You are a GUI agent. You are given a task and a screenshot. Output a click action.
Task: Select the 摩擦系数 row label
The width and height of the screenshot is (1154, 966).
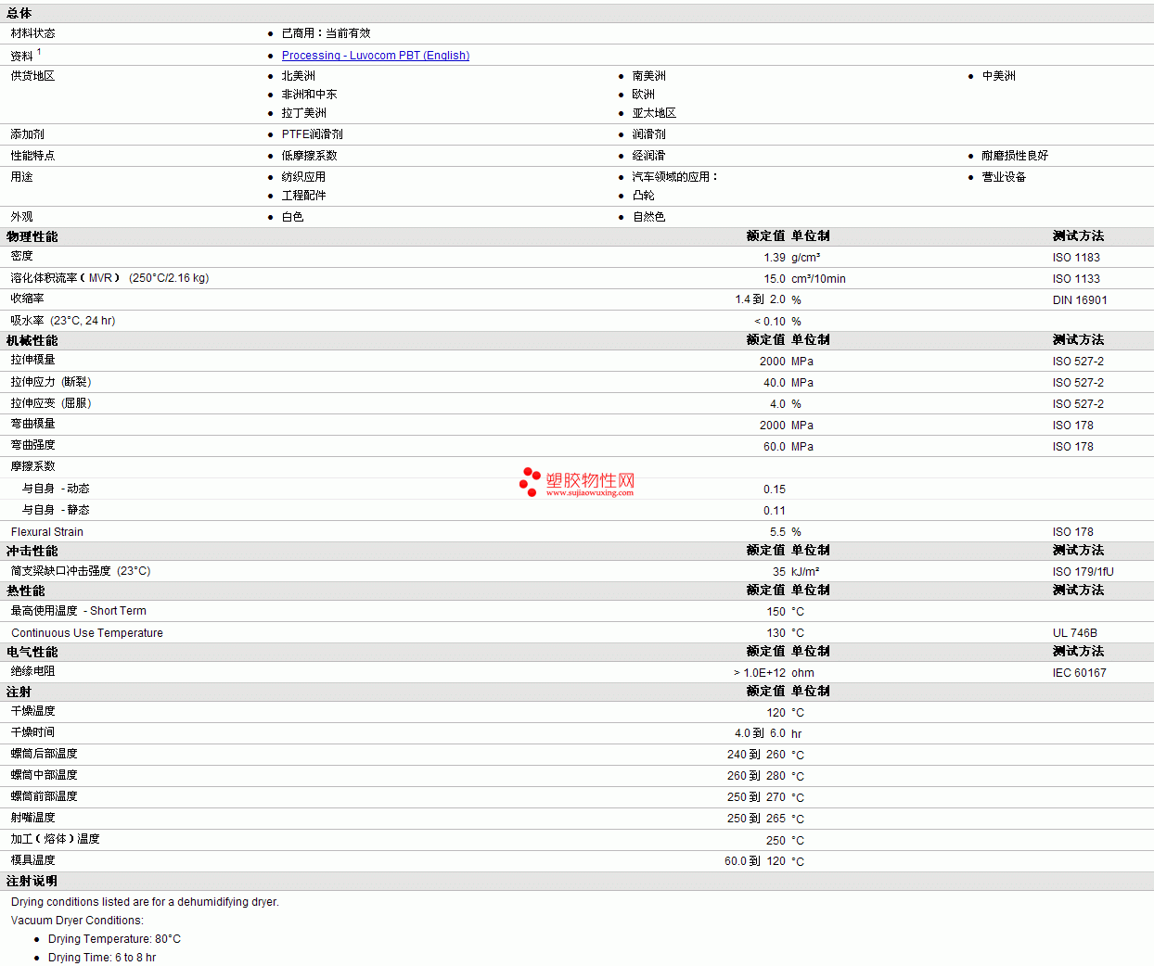(x=32, y=466)
